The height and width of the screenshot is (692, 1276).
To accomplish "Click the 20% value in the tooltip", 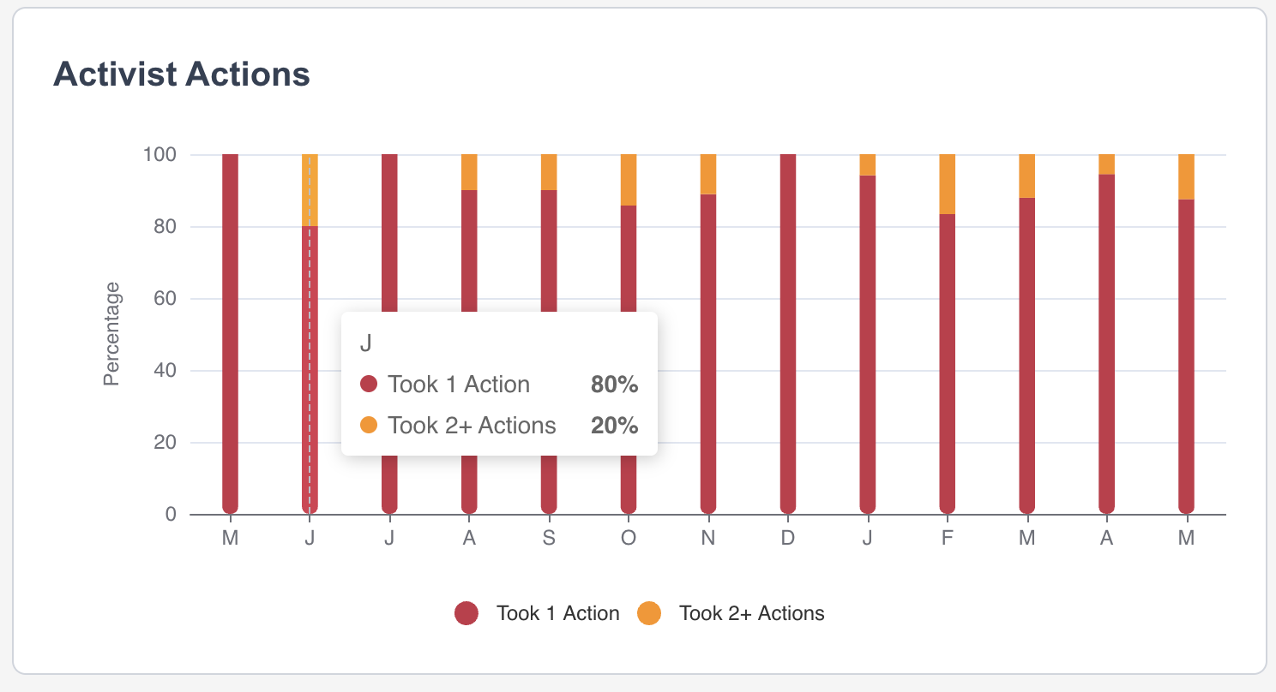I will coord(614,425).
